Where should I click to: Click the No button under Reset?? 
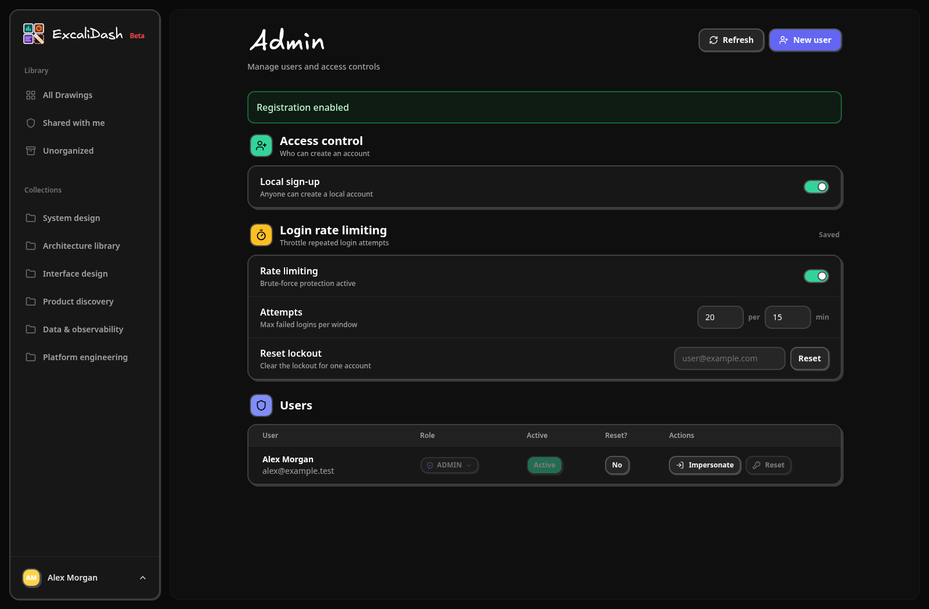click(617, 465)
